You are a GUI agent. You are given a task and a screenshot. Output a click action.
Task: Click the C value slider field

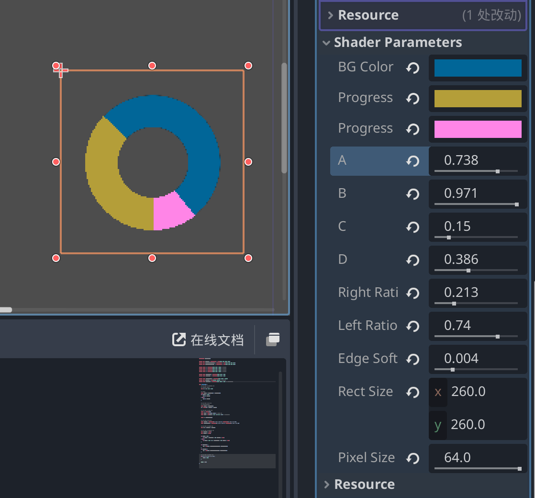478,227
